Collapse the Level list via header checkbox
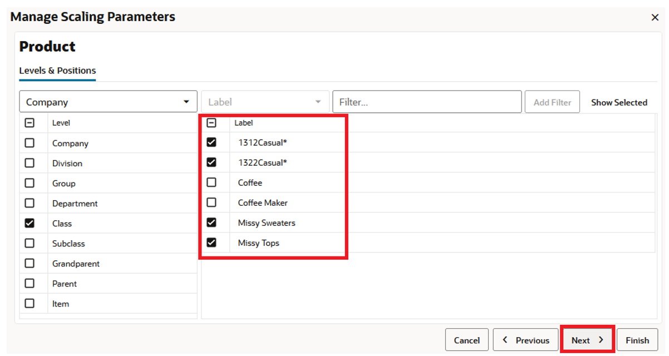The image size is (669, 356). pyautogui.click(x=29, y=122)
